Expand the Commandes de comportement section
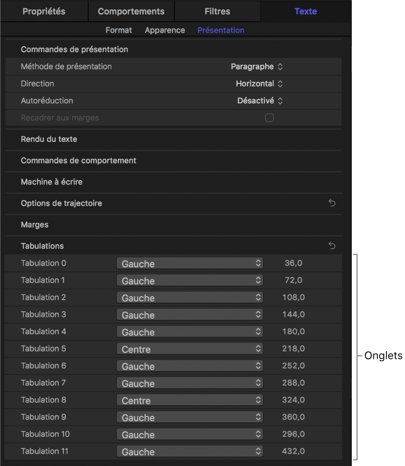The image size is (405, 466). click(x=78, y=160)
